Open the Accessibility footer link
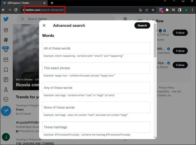Screen dimensions: 196x145 click(x=163, y=91)
